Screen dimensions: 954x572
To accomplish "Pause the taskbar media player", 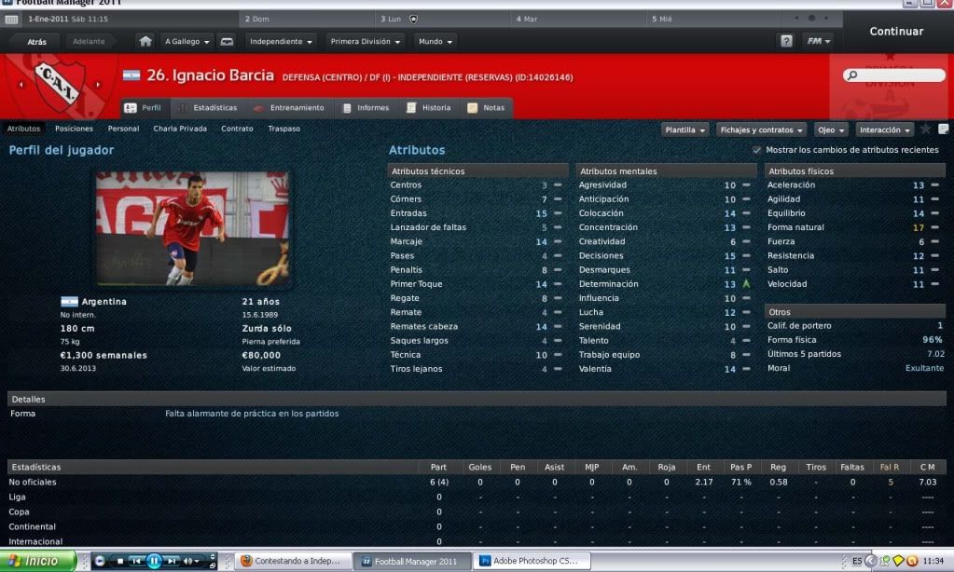I will [154, 561].
